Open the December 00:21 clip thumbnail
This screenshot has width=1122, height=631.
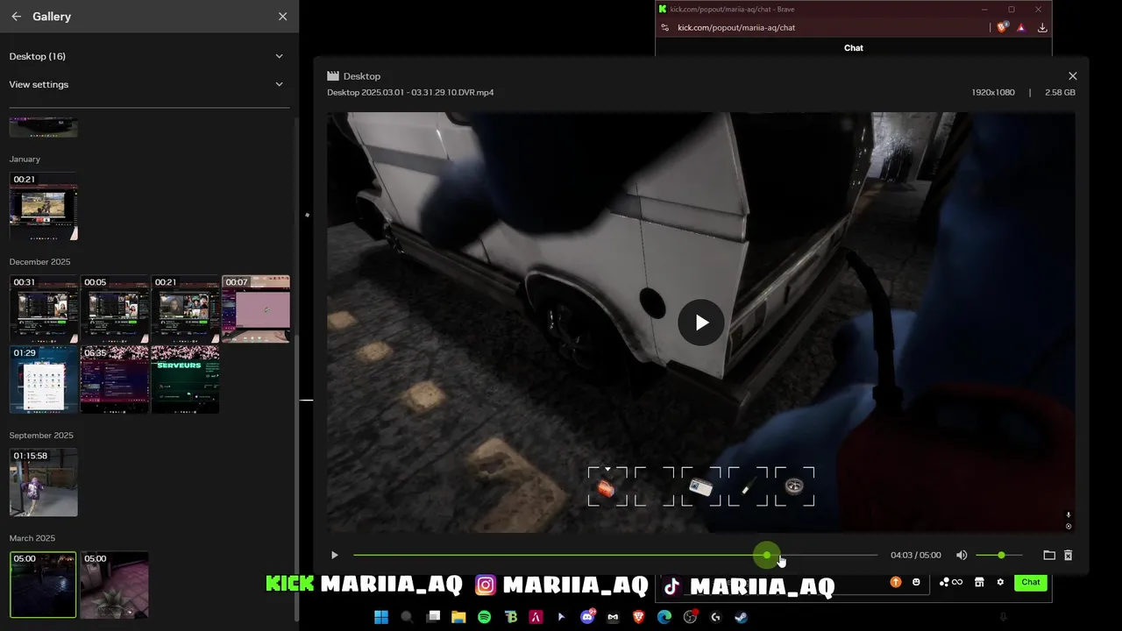[185, 309]
